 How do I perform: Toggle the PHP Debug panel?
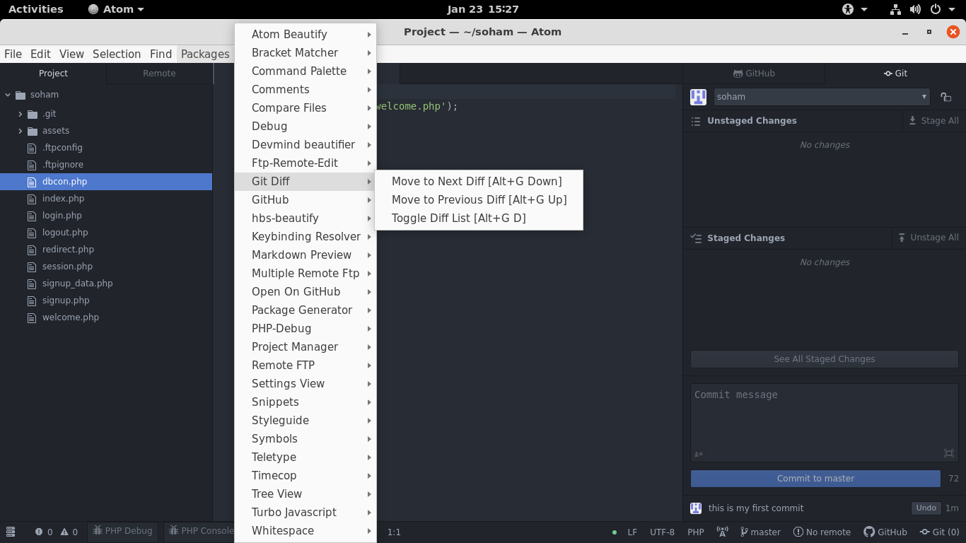click(x=122, y=531)
